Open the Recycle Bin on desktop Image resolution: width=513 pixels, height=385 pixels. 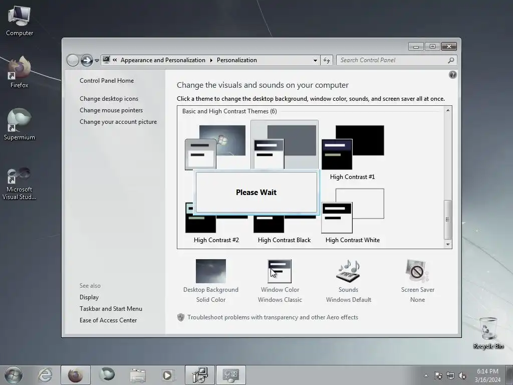pyautogui.click(x=488, y=333)
